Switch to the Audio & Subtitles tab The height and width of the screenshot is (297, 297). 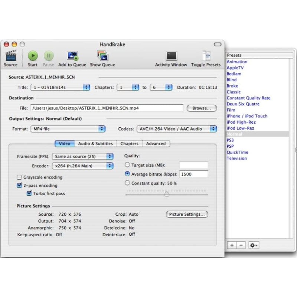pyautogui.click(x=95, y=144)
